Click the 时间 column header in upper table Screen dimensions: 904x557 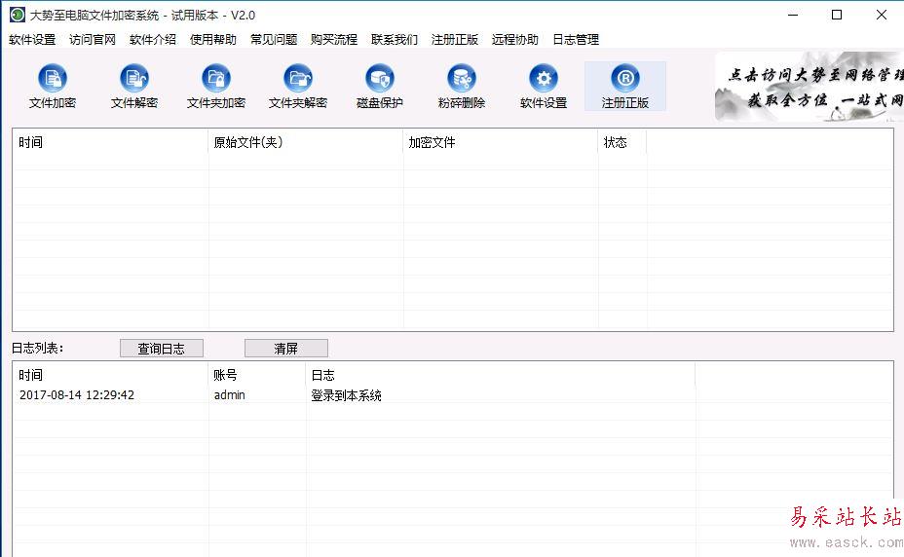(x=110, y=142)
